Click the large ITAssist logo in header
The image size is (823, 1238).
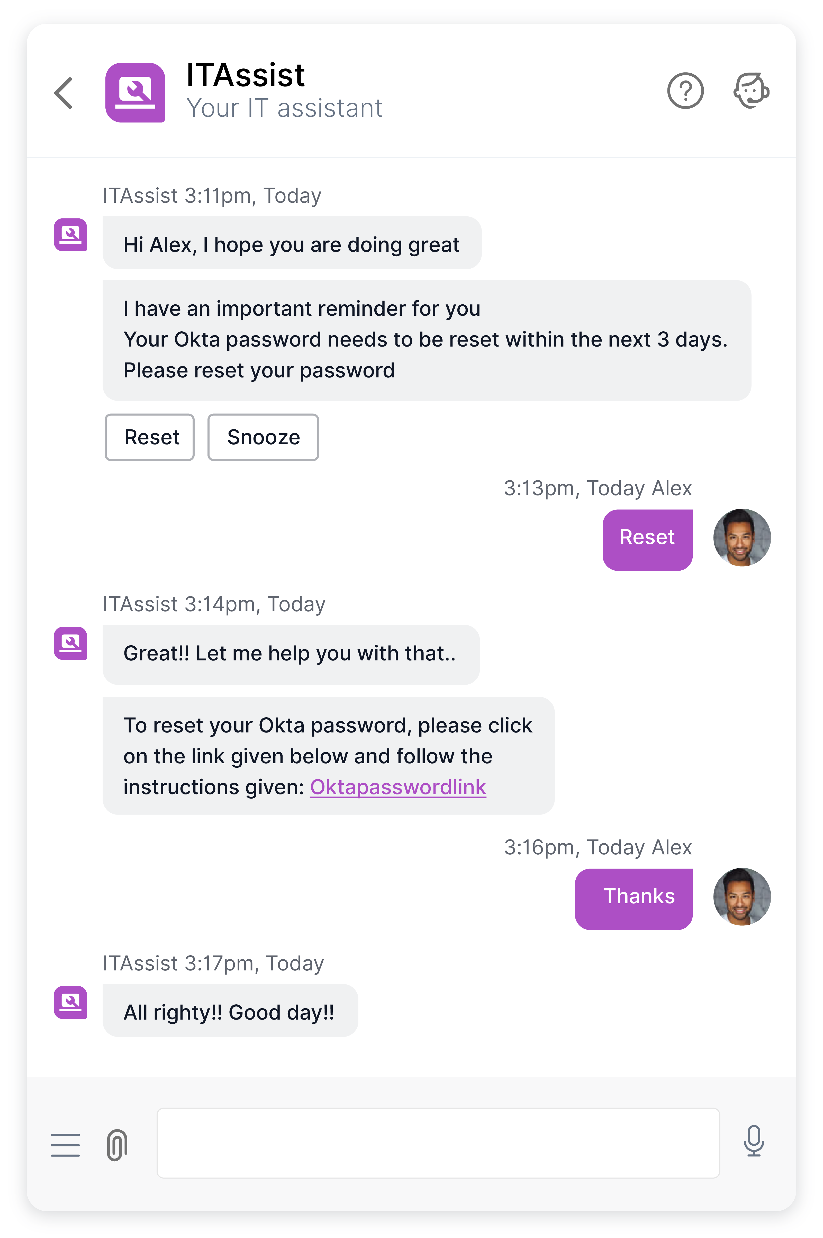(x=135, y=92)
